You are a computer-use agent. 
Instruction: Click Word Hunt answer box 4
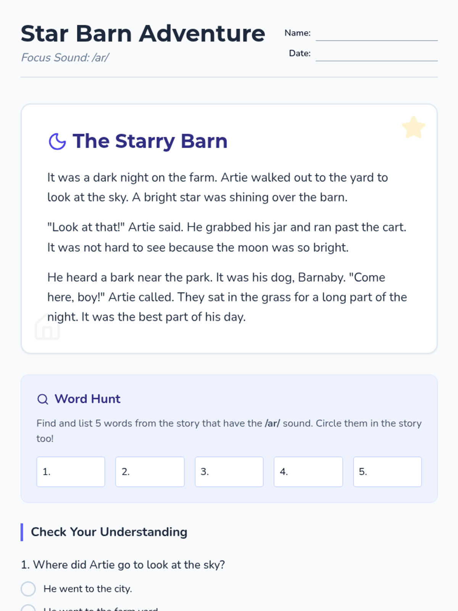pyautogui.click(x=308, y=472)
